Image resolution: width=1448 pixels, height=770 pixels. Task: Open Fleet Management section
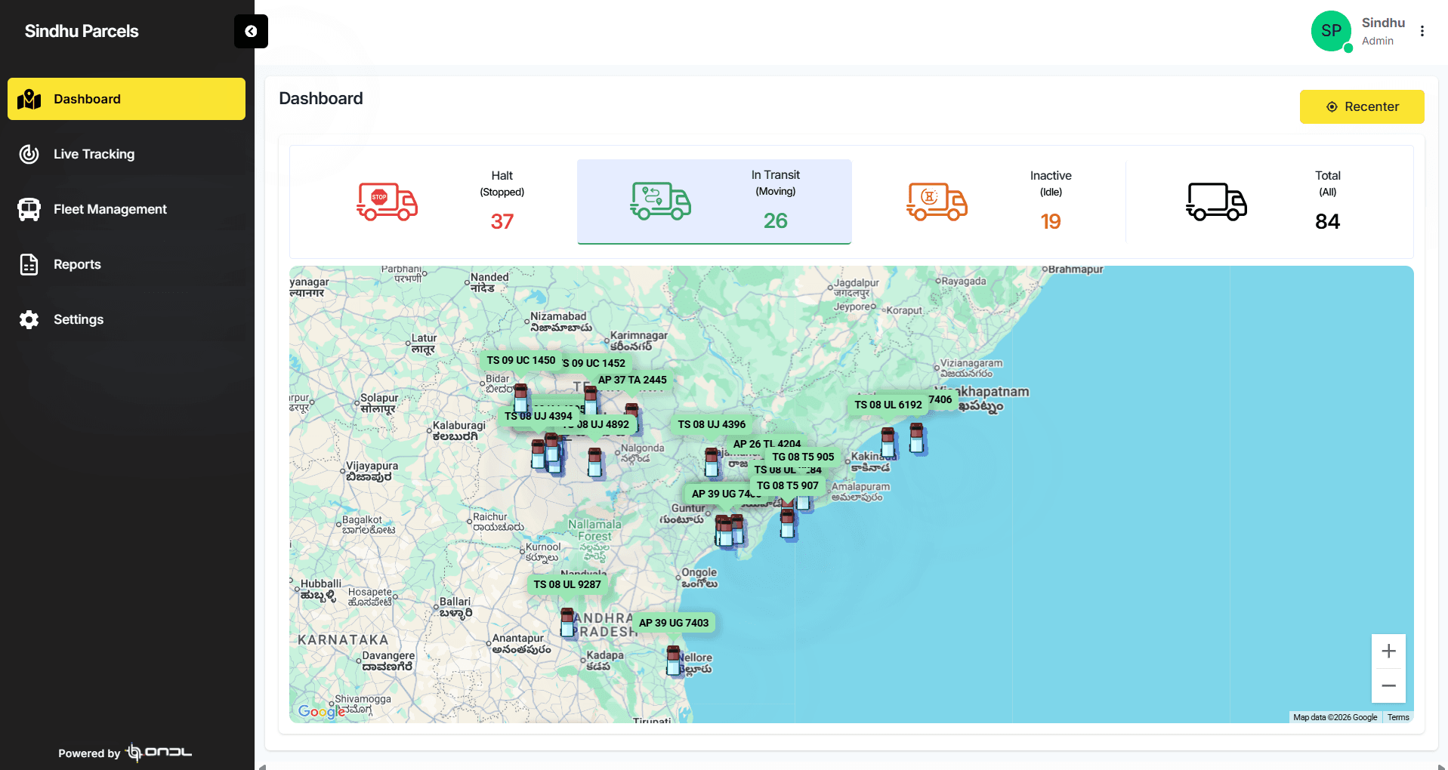[126, 209]
